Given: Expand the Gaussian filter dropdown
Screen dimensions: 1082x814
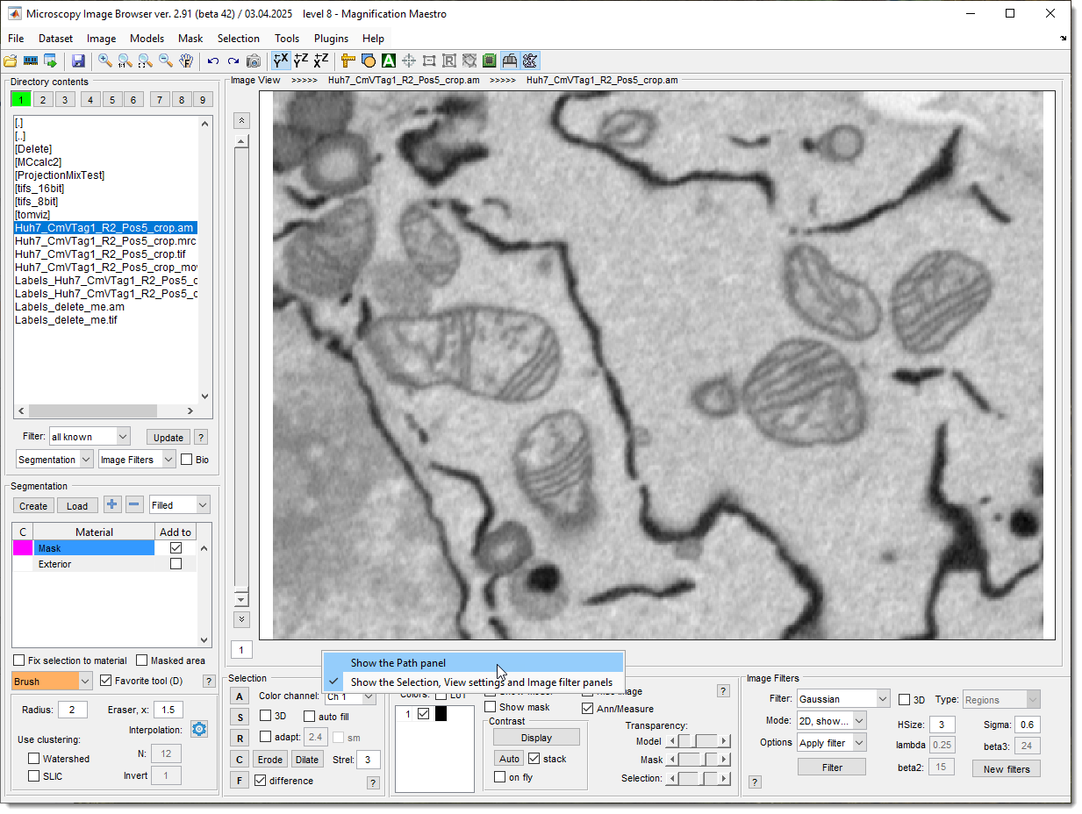Looking at the screenshot, I should click(882, 699).
